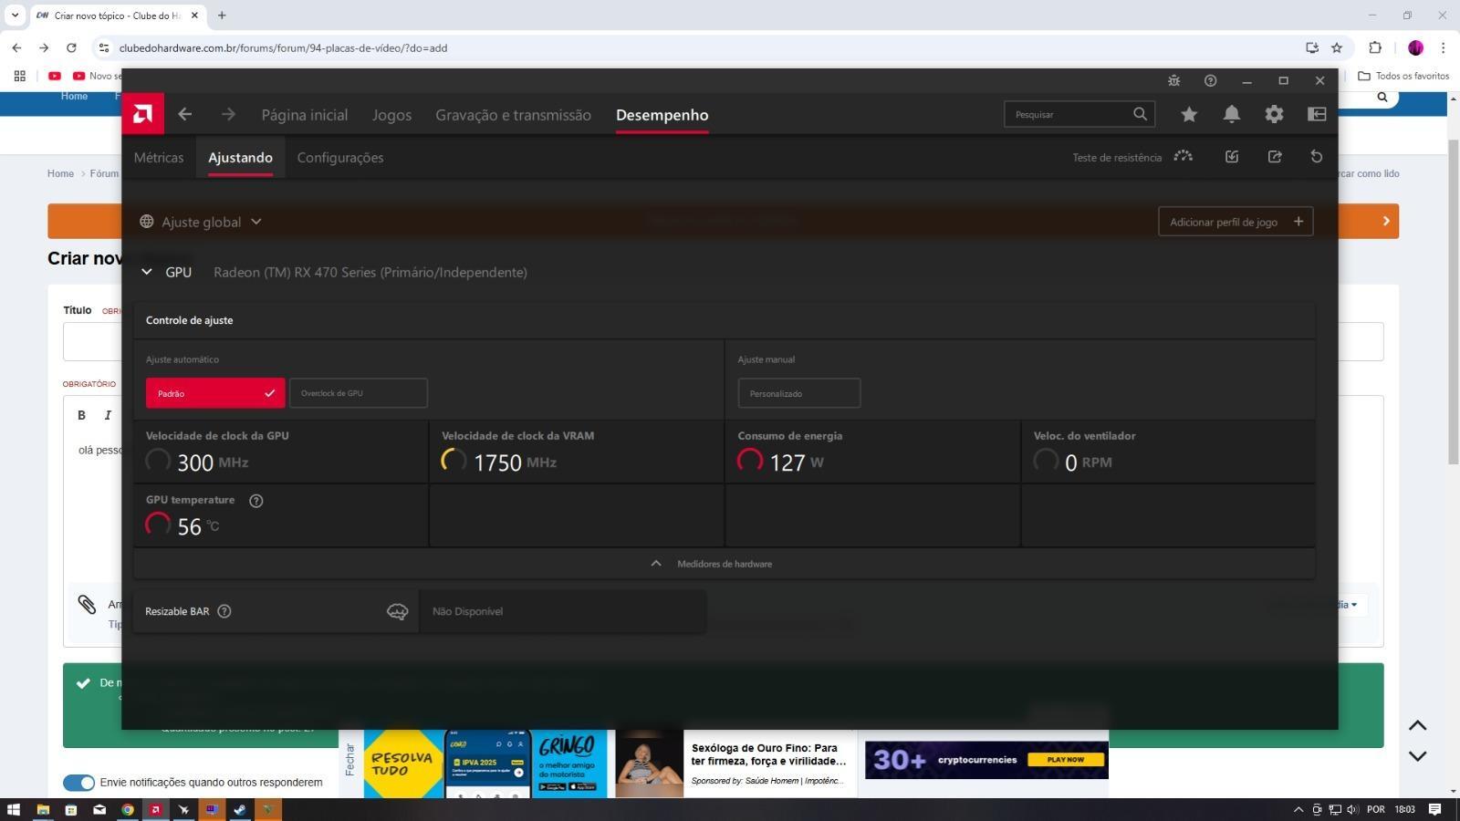The height and width of the screenshot is (821, 1460).
Task: Select the Desempenho tab
Action: point(662,115)
